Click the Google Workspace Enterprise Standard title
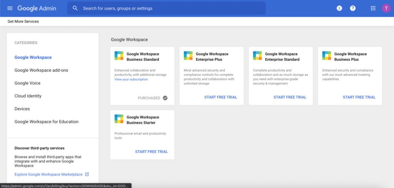 click(x=282, y=57)
